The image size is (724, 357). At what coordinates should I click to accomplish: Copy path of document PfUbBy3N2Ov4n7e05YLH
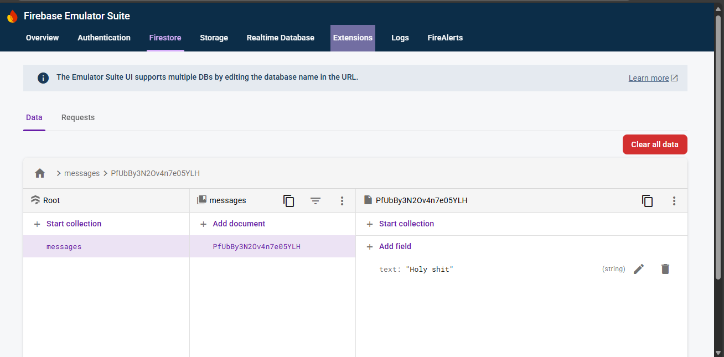pyautogui.click(x=647, y=201)
